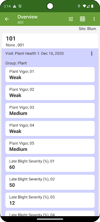The height and width of the screenshot is (222, 100).
Task: Tap the location status bar icon
Action: [x=79, y=6]
